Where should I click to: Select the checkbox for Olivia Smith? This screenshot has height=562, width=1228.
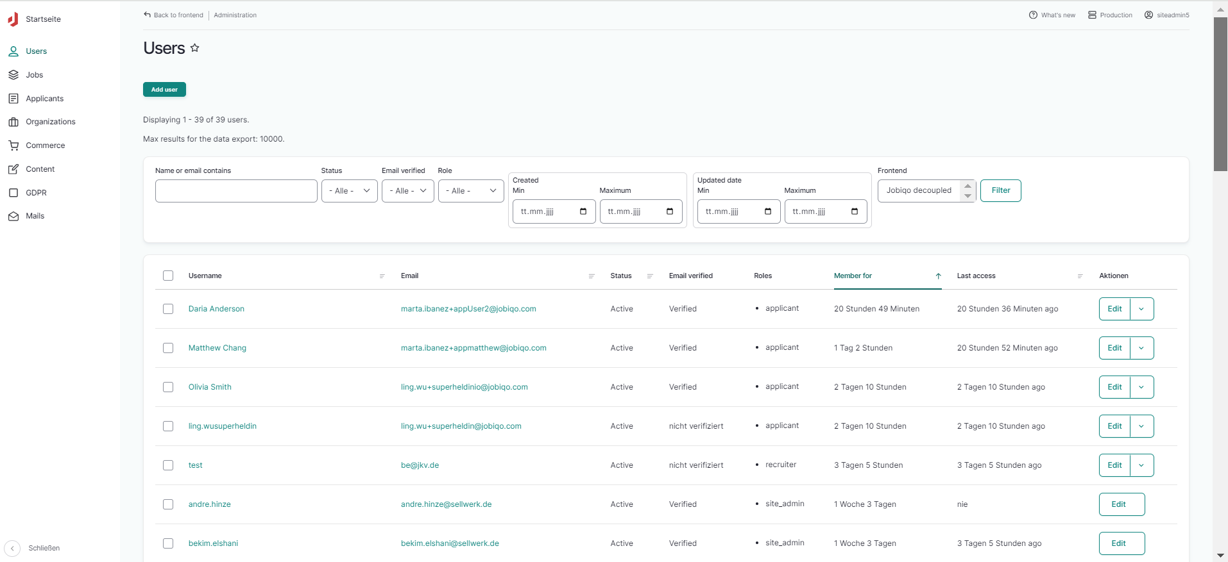[x=168, y=387]
